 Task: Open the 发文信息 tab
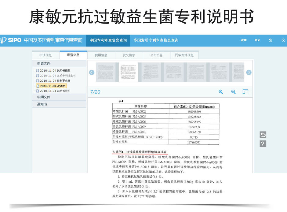[x=129, y=55]
